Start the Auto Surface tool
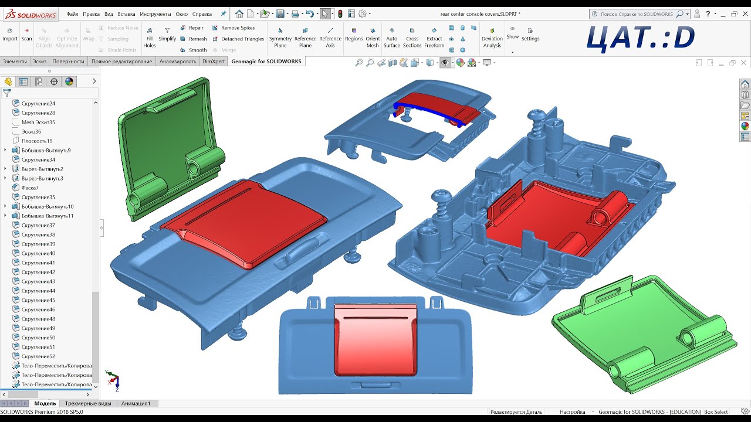751x422 pixels. point(392,37)
